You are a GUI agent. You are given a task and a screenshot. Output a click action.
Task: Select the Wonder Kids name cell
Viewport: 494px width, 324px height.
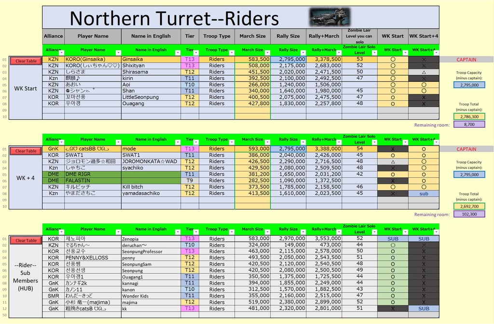(151, 296)
